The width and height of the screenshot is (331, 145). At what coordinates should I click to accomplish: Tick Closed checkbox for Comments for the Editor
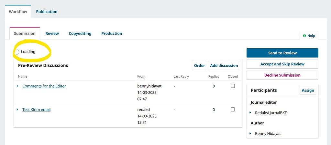pyautogui.click(x=233, y=86)
